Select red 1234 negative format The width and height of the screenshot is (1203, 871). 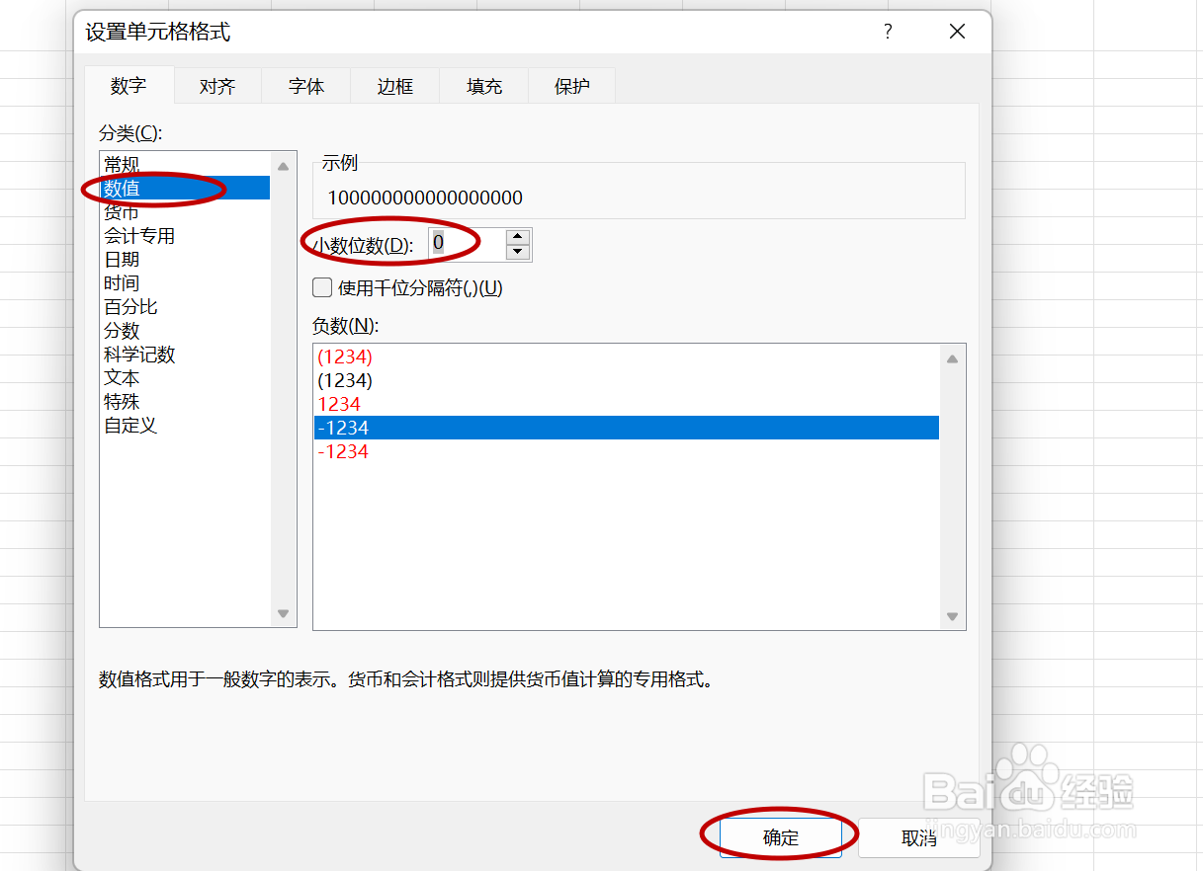pyautogui.click(x=626, y=404)
